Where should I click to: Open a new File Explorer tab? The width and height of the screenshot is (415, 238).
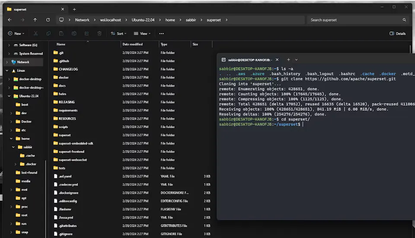[74, 9]
